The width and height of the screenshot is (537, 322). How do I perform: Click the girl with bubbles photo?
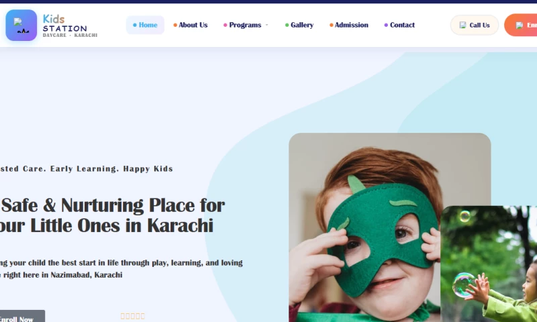489,264
